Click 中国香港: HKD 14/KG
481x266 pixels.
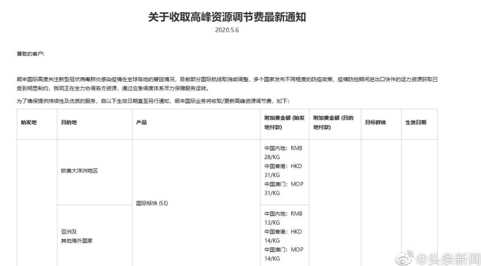283,236
